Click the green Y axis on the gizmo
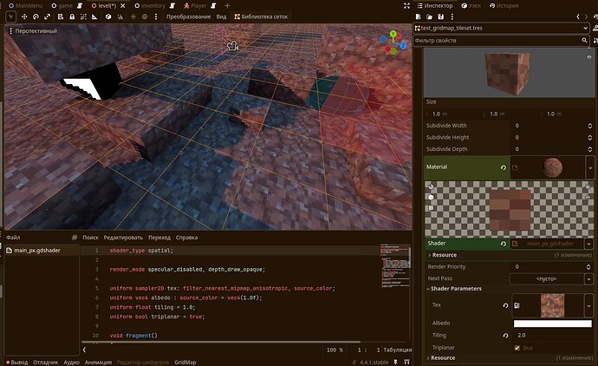Viewport: 598px width, 366px height. tap(393, 35)
